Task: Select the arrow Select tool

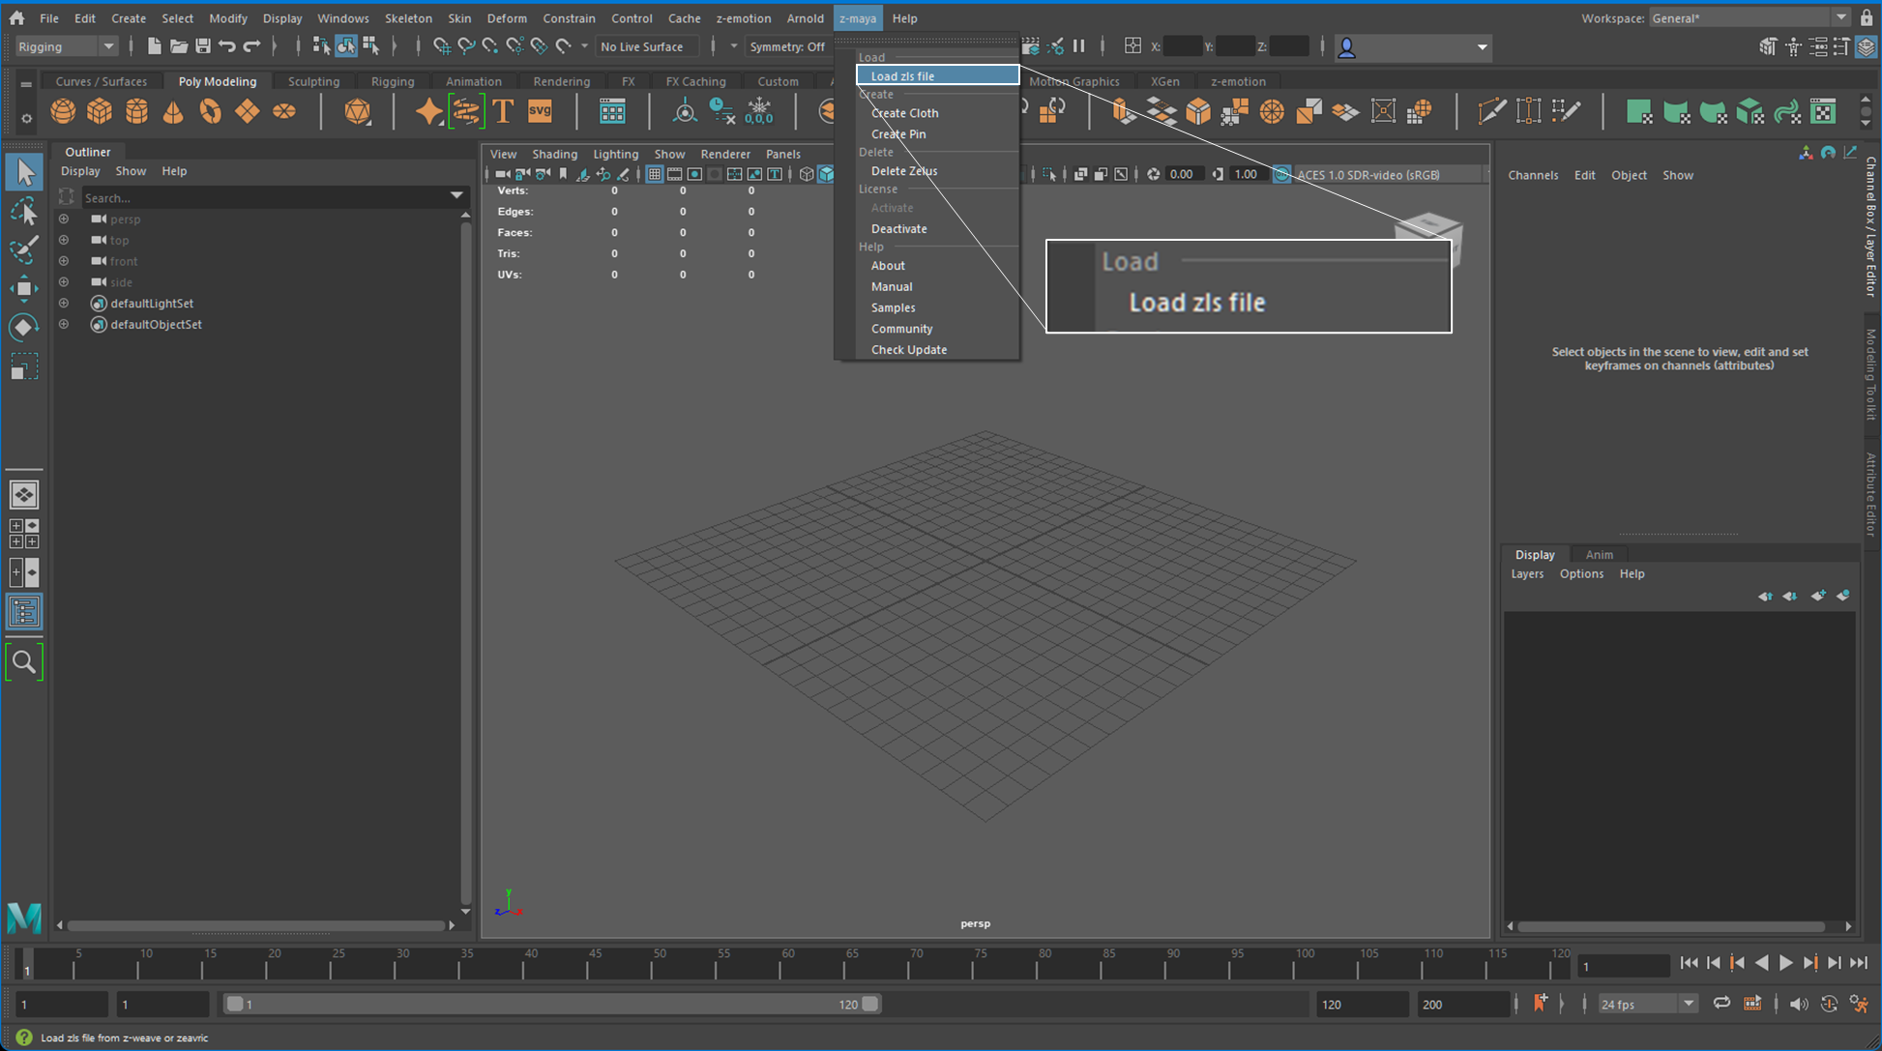Action: point(24,172)
